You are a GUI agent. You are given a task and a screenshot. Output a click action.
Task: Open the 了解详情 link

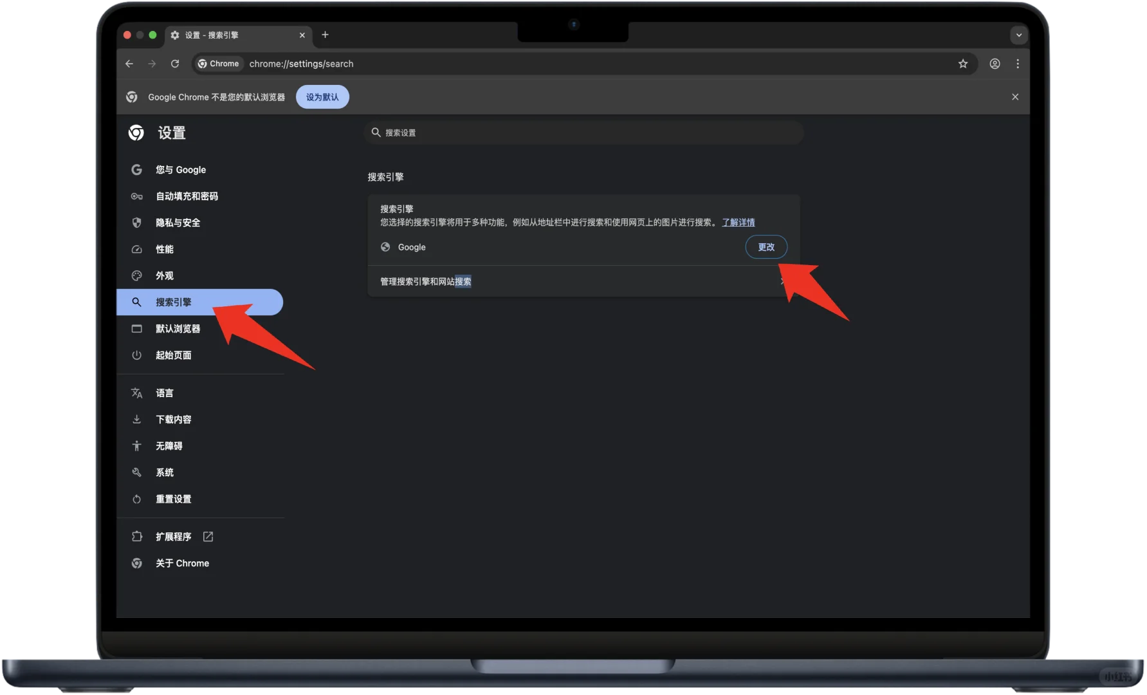tap(738, 223)
